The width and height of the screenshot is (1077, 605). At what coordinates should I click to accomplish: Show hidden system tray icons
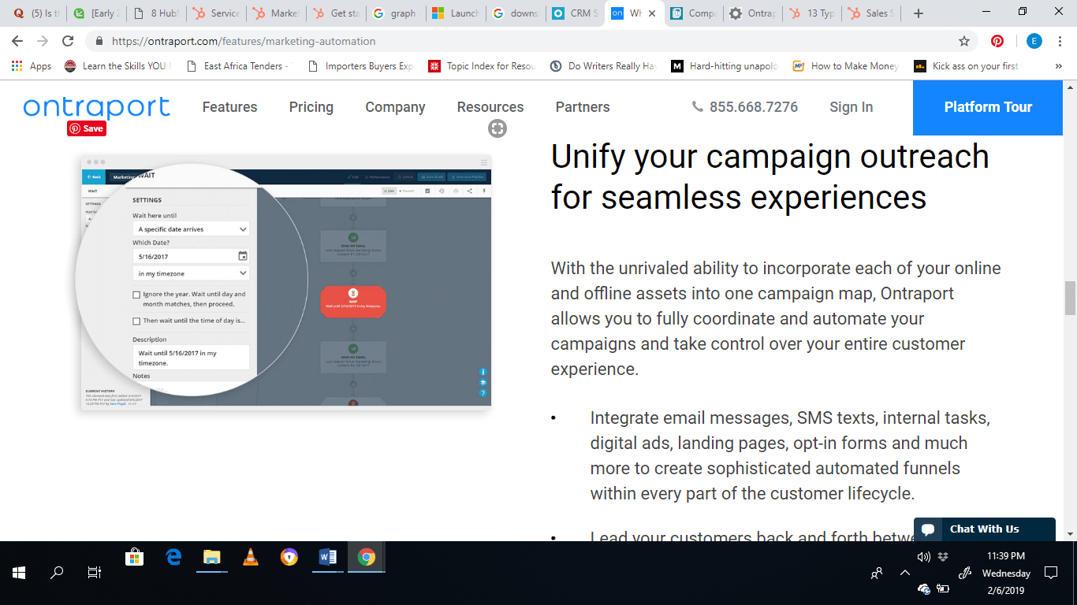[905, 573]
